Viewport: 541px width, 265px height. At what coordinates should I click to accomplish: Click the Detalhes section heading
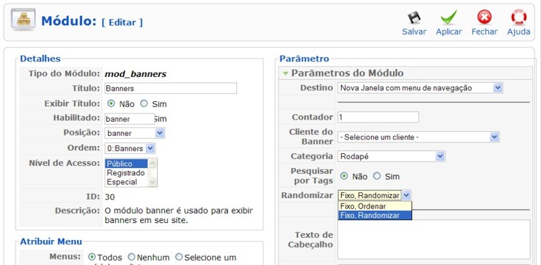[40, 58]
